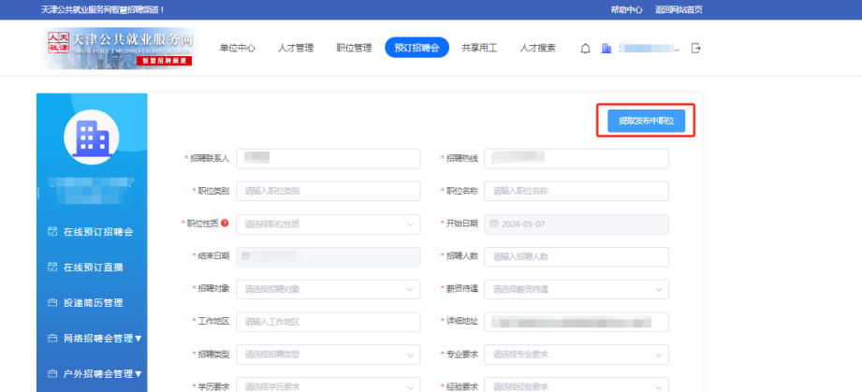Viewport: 862px width, 392px height.
Task: Click the 招聘热线 input field
Action: click(577, 158)
